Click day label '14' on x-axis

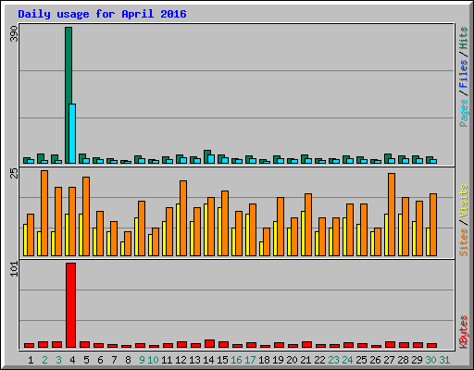[x=208, y=360]
